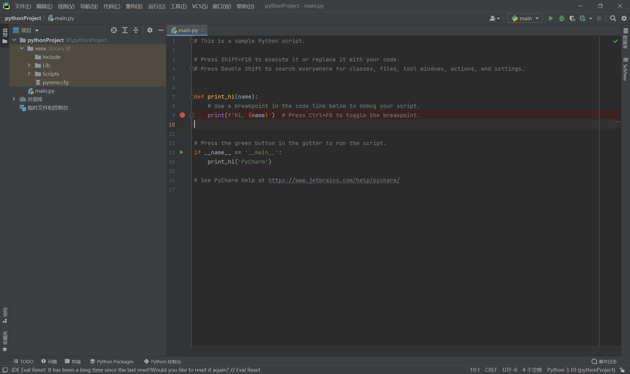This screenshot has width=630, height=374.
Task: Open the Python Packages tool window
Action: (x=112, y=361)
